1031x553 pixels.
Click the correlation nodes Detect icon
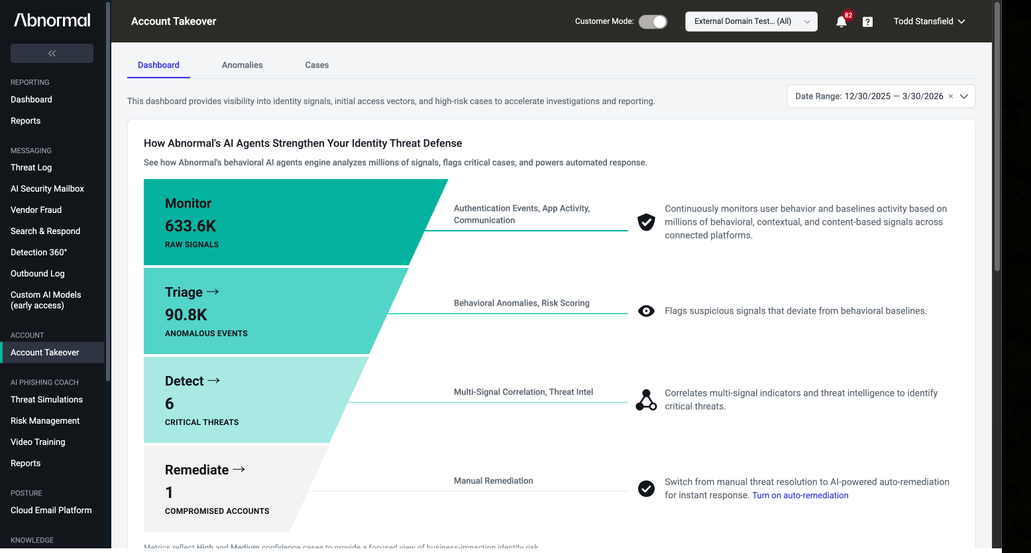646,400
